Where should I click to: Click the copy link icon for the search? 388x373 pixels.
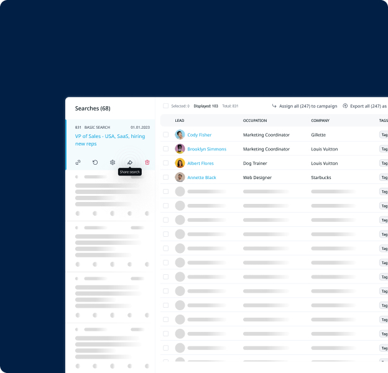click(x=78, y=162)
